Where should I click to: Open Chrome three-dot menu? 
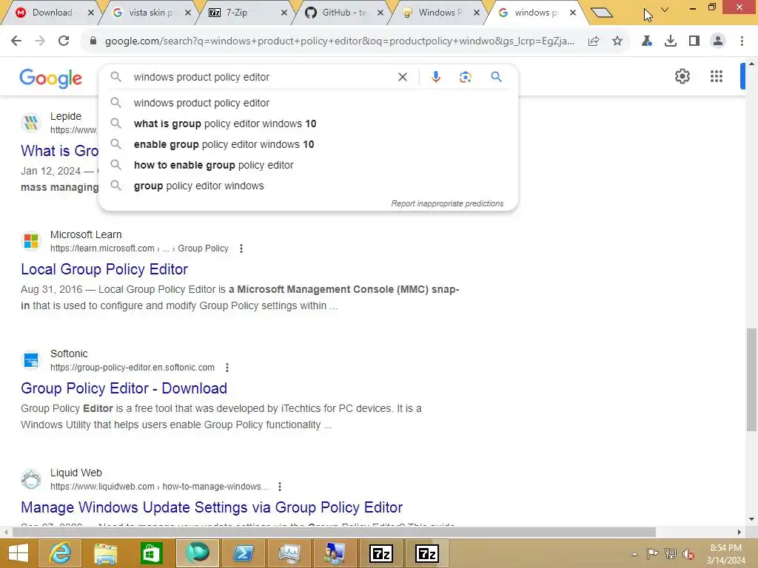tap(742, 41)
